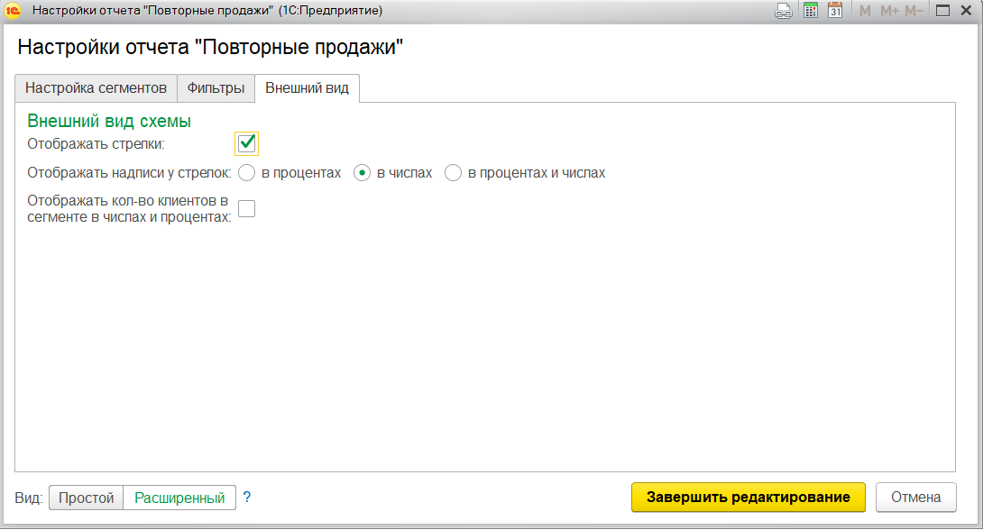
Task: Enable отображение кол-ва клиентов в сегменте
Action: click(x=246, y=208)
